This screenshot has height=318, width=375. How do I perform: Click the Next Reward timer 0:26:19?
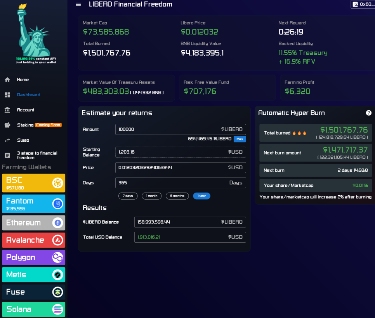[x=291, y=32]
